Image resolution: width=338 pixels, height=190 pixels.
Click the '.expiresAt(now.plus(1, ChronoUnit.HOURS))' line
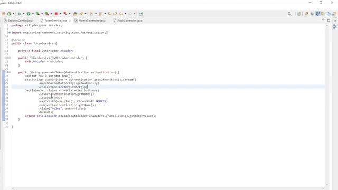click(x=73, y=101)
